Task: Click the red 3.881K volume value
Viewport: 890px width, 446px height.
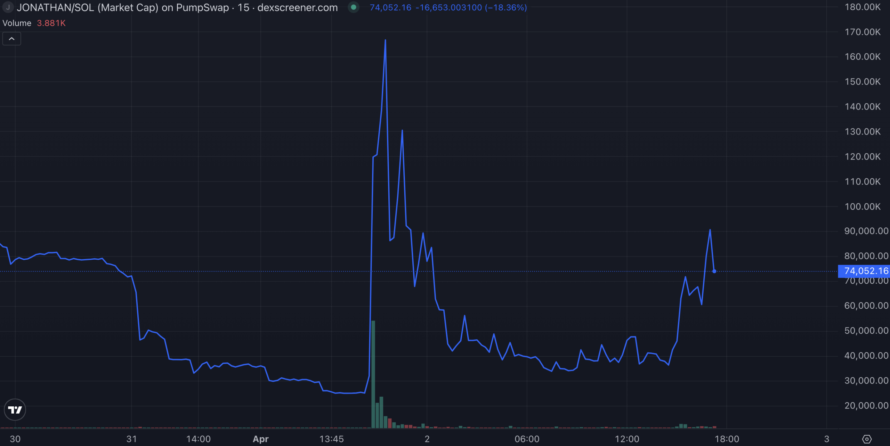Action: (51, 23)
